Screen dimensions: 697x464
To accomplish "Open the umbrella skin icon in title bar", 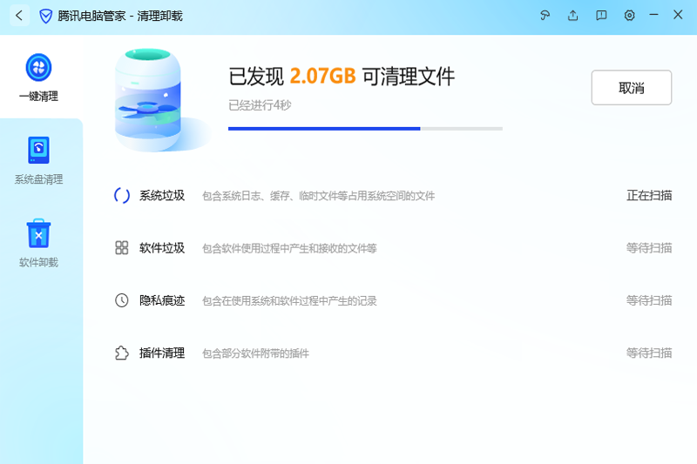I will tap(545, 16).
